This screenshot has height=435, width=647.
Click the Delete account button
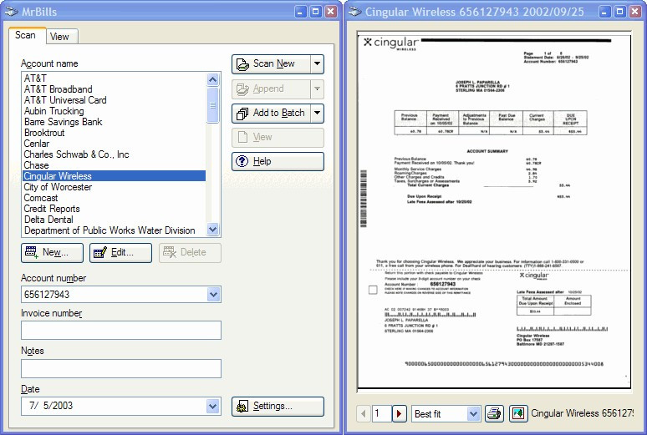(x=190, y=252)
